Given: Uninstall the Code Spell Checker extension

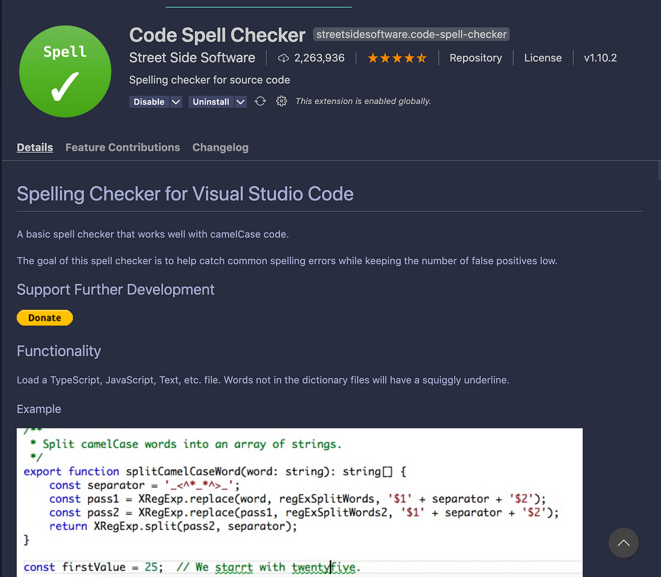Looking at the screenshot, I should 211,101.
